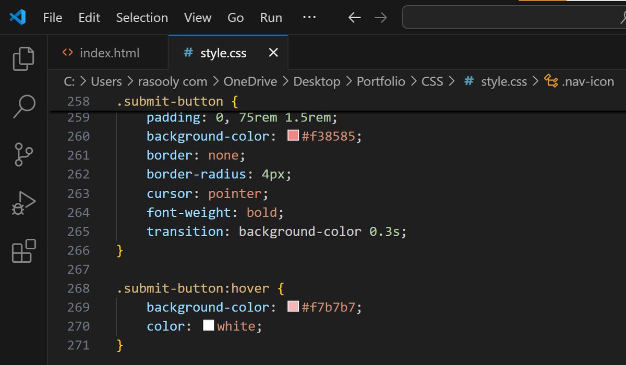Screen dimensions: 626x365
Task: Click the rasooly com breadcrumb segment
Action: pos(173,81)
